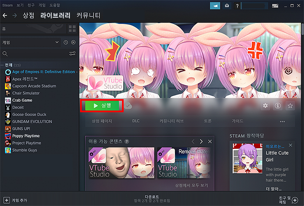304x206 pixels.
Task: Click the announcements megaphone icon
Action: coord(215,6)
